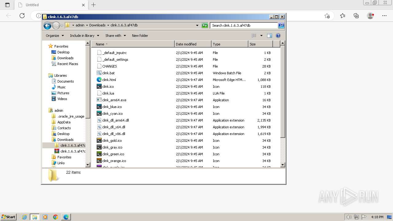Click the search magnifier icon
The image size is (393, 221).
coord(281,25)
